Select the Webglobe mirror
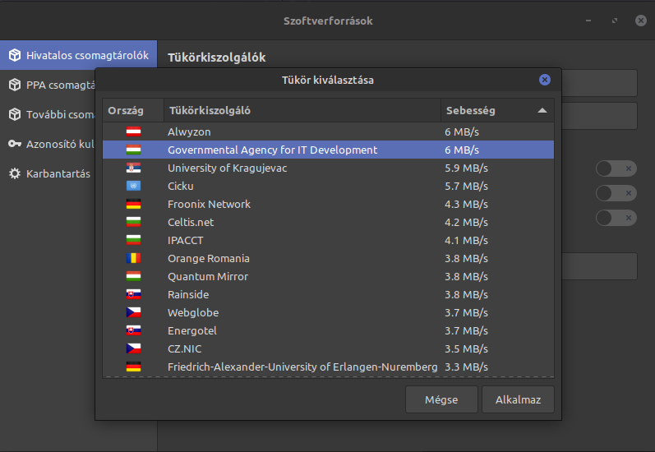The image size is (655, 452). coord(329,312)
